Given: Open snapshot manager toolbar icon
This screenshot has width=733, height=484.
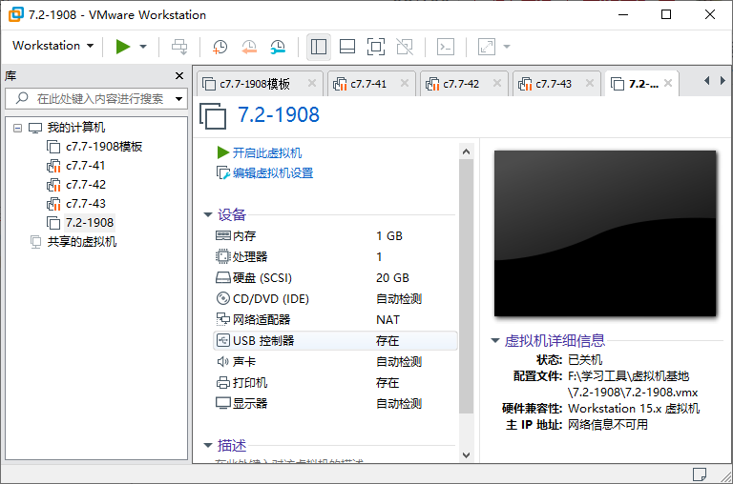Looking at the screenshot, I should pyautogui.click(x=278, y=46).
